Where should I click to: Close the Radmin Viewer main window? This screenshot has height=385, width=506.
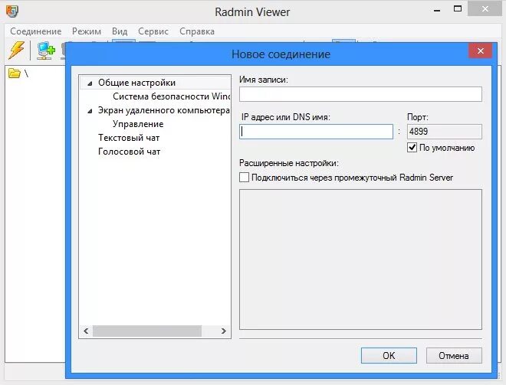(x=485, y=9)
